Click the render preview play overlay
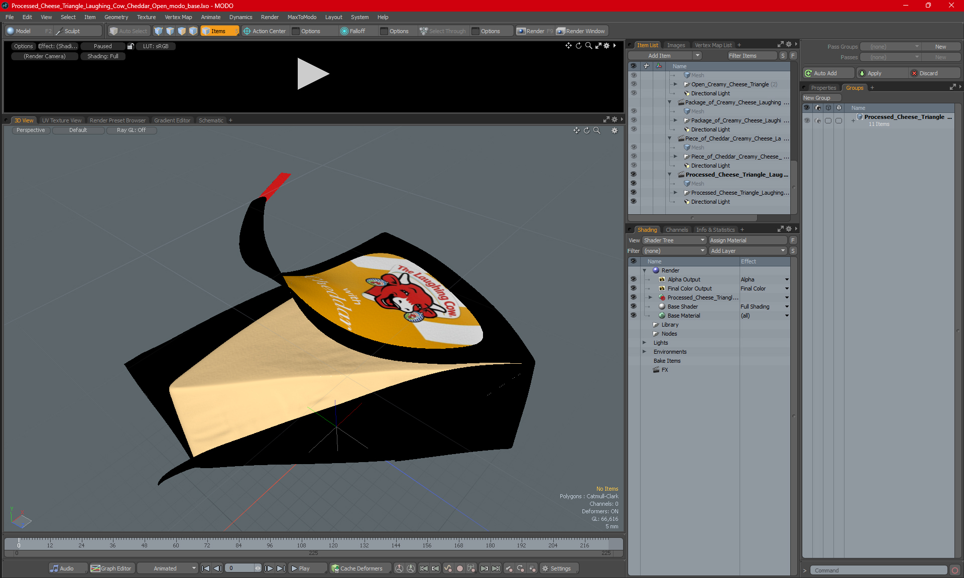Viewport: 964px width, 578px height. (x=312, y=74)
